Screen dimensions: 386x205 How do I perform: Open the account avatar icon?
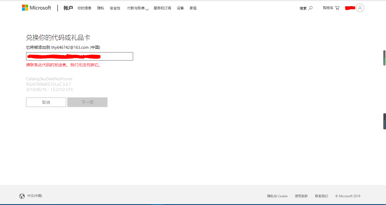click(x=360, y=8)
